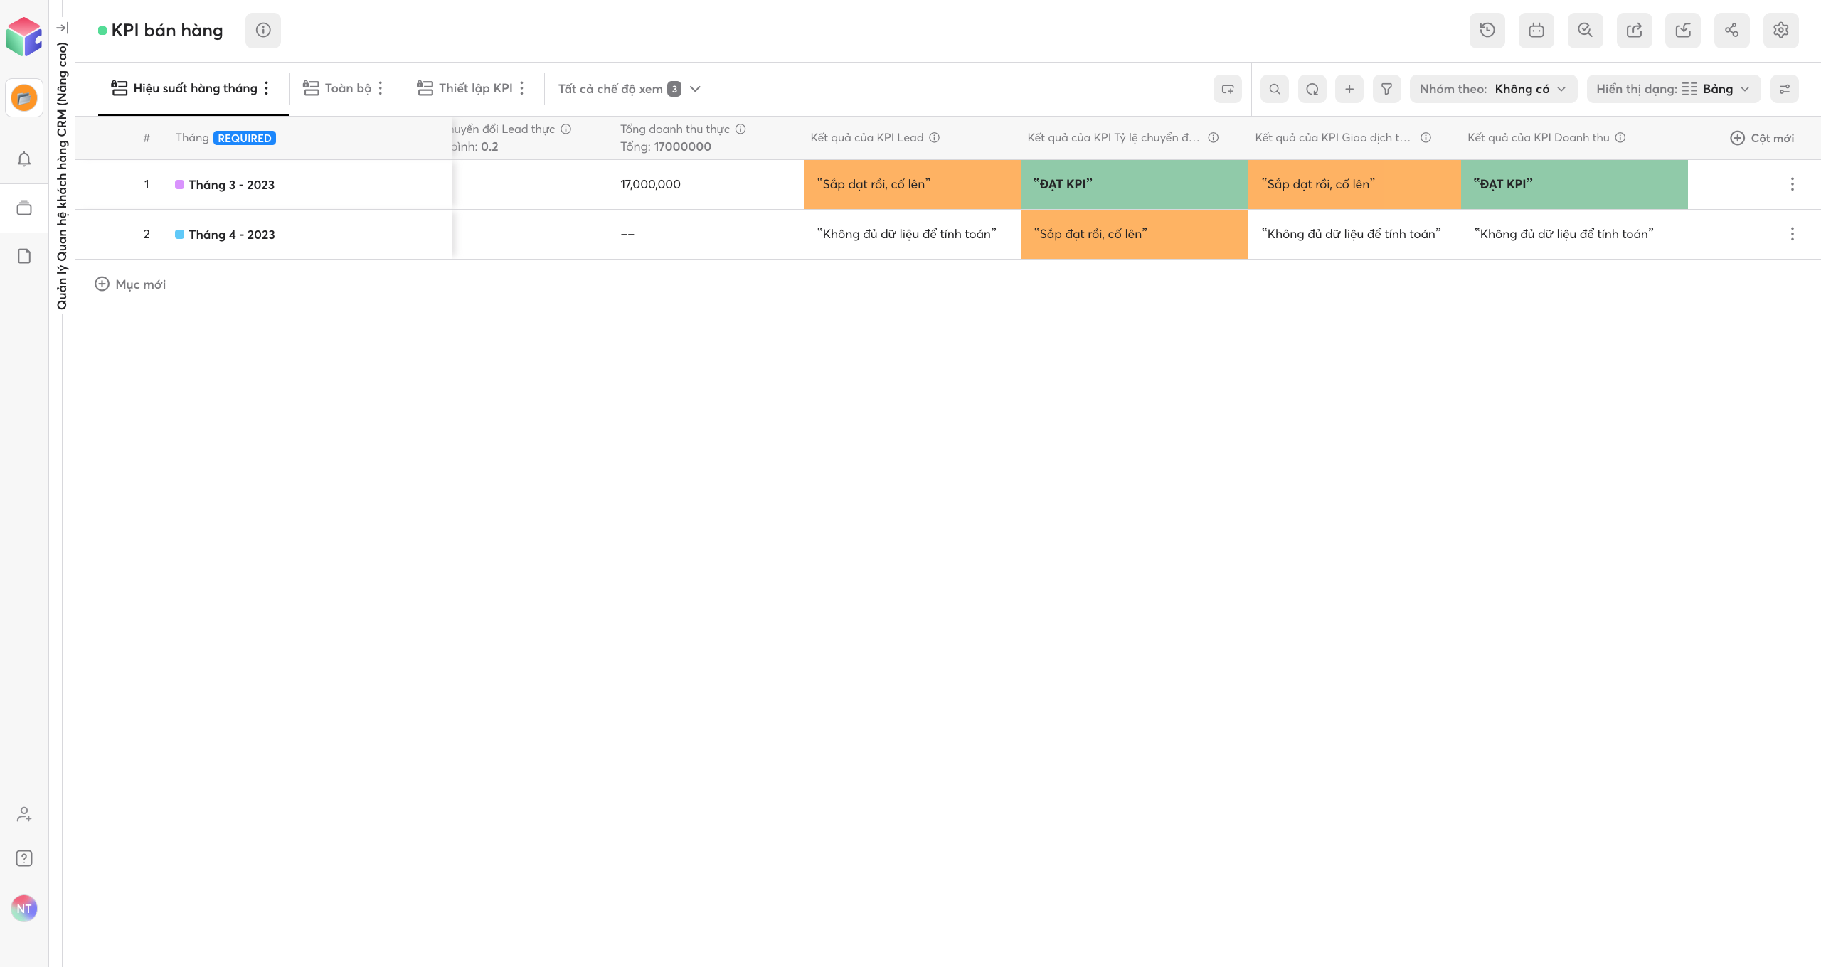The image size is (1821, 967).
Task: Click the search magnifier in toolbar
Action: click(1275, 89)
